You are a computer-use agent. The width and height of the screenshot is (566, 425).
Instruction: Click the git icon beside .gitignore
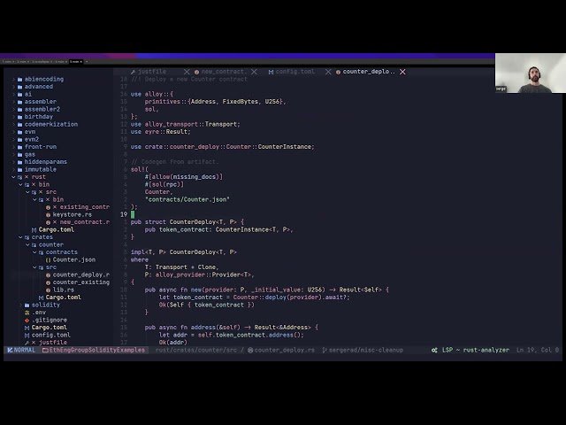tap(27, 320)
